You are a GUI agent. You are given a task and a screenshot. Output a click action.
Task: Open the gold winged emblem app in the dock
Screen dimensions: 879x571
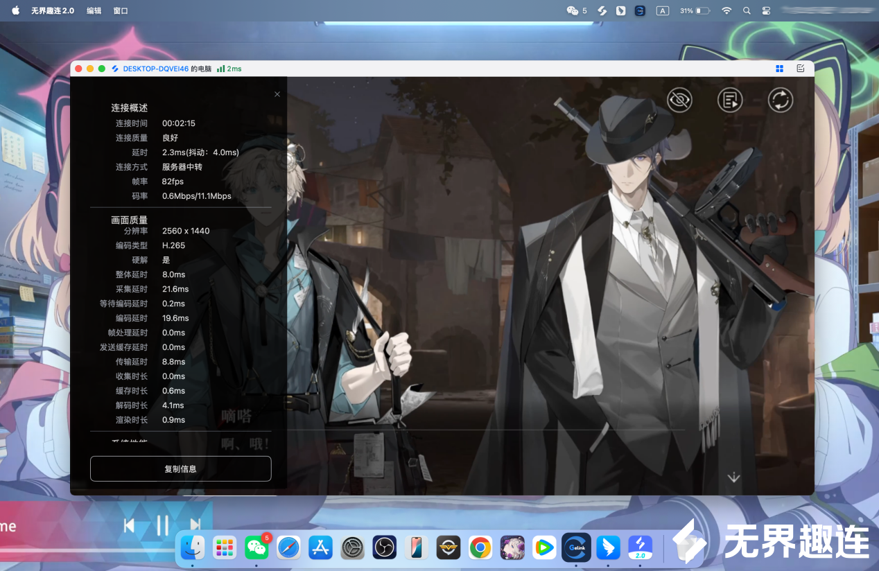tap(449, 547)
